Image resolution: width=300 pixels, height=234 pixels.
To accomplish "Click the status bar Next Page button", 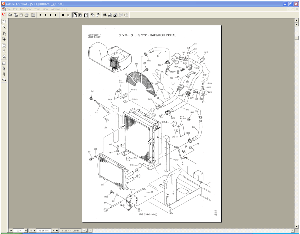I will 53,230.
